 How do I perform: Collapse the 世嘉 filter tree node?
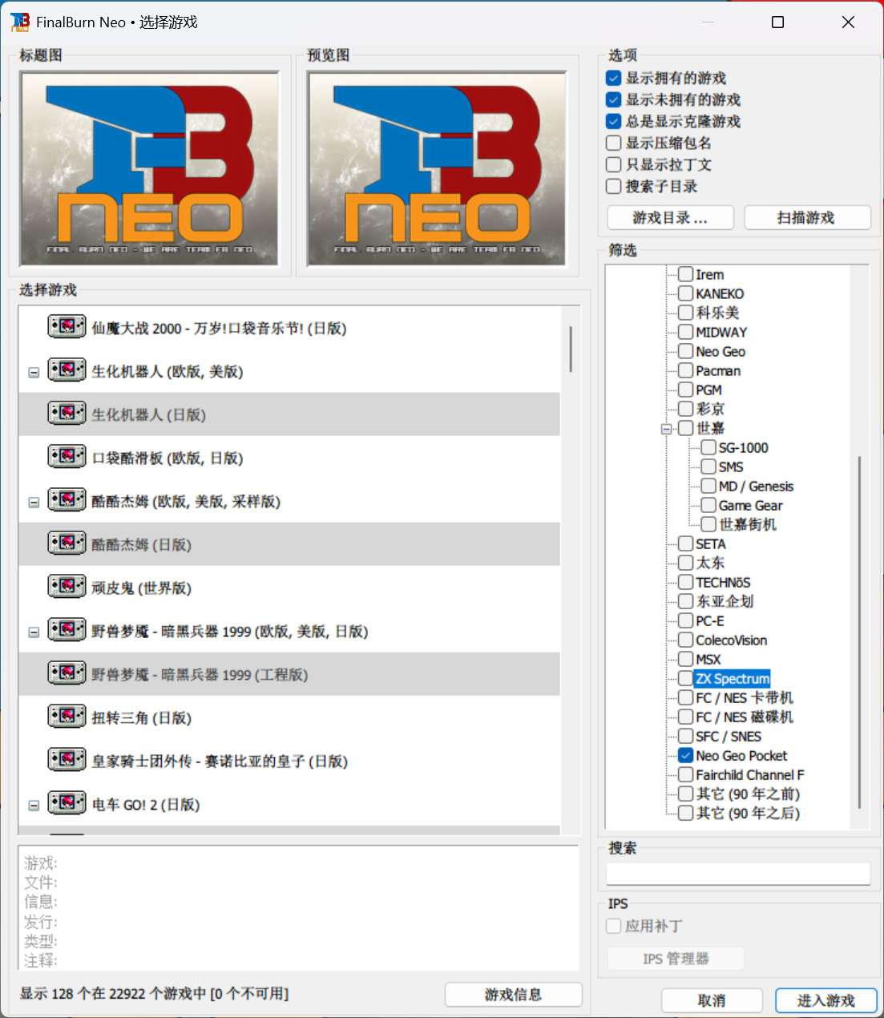point(666,429)
